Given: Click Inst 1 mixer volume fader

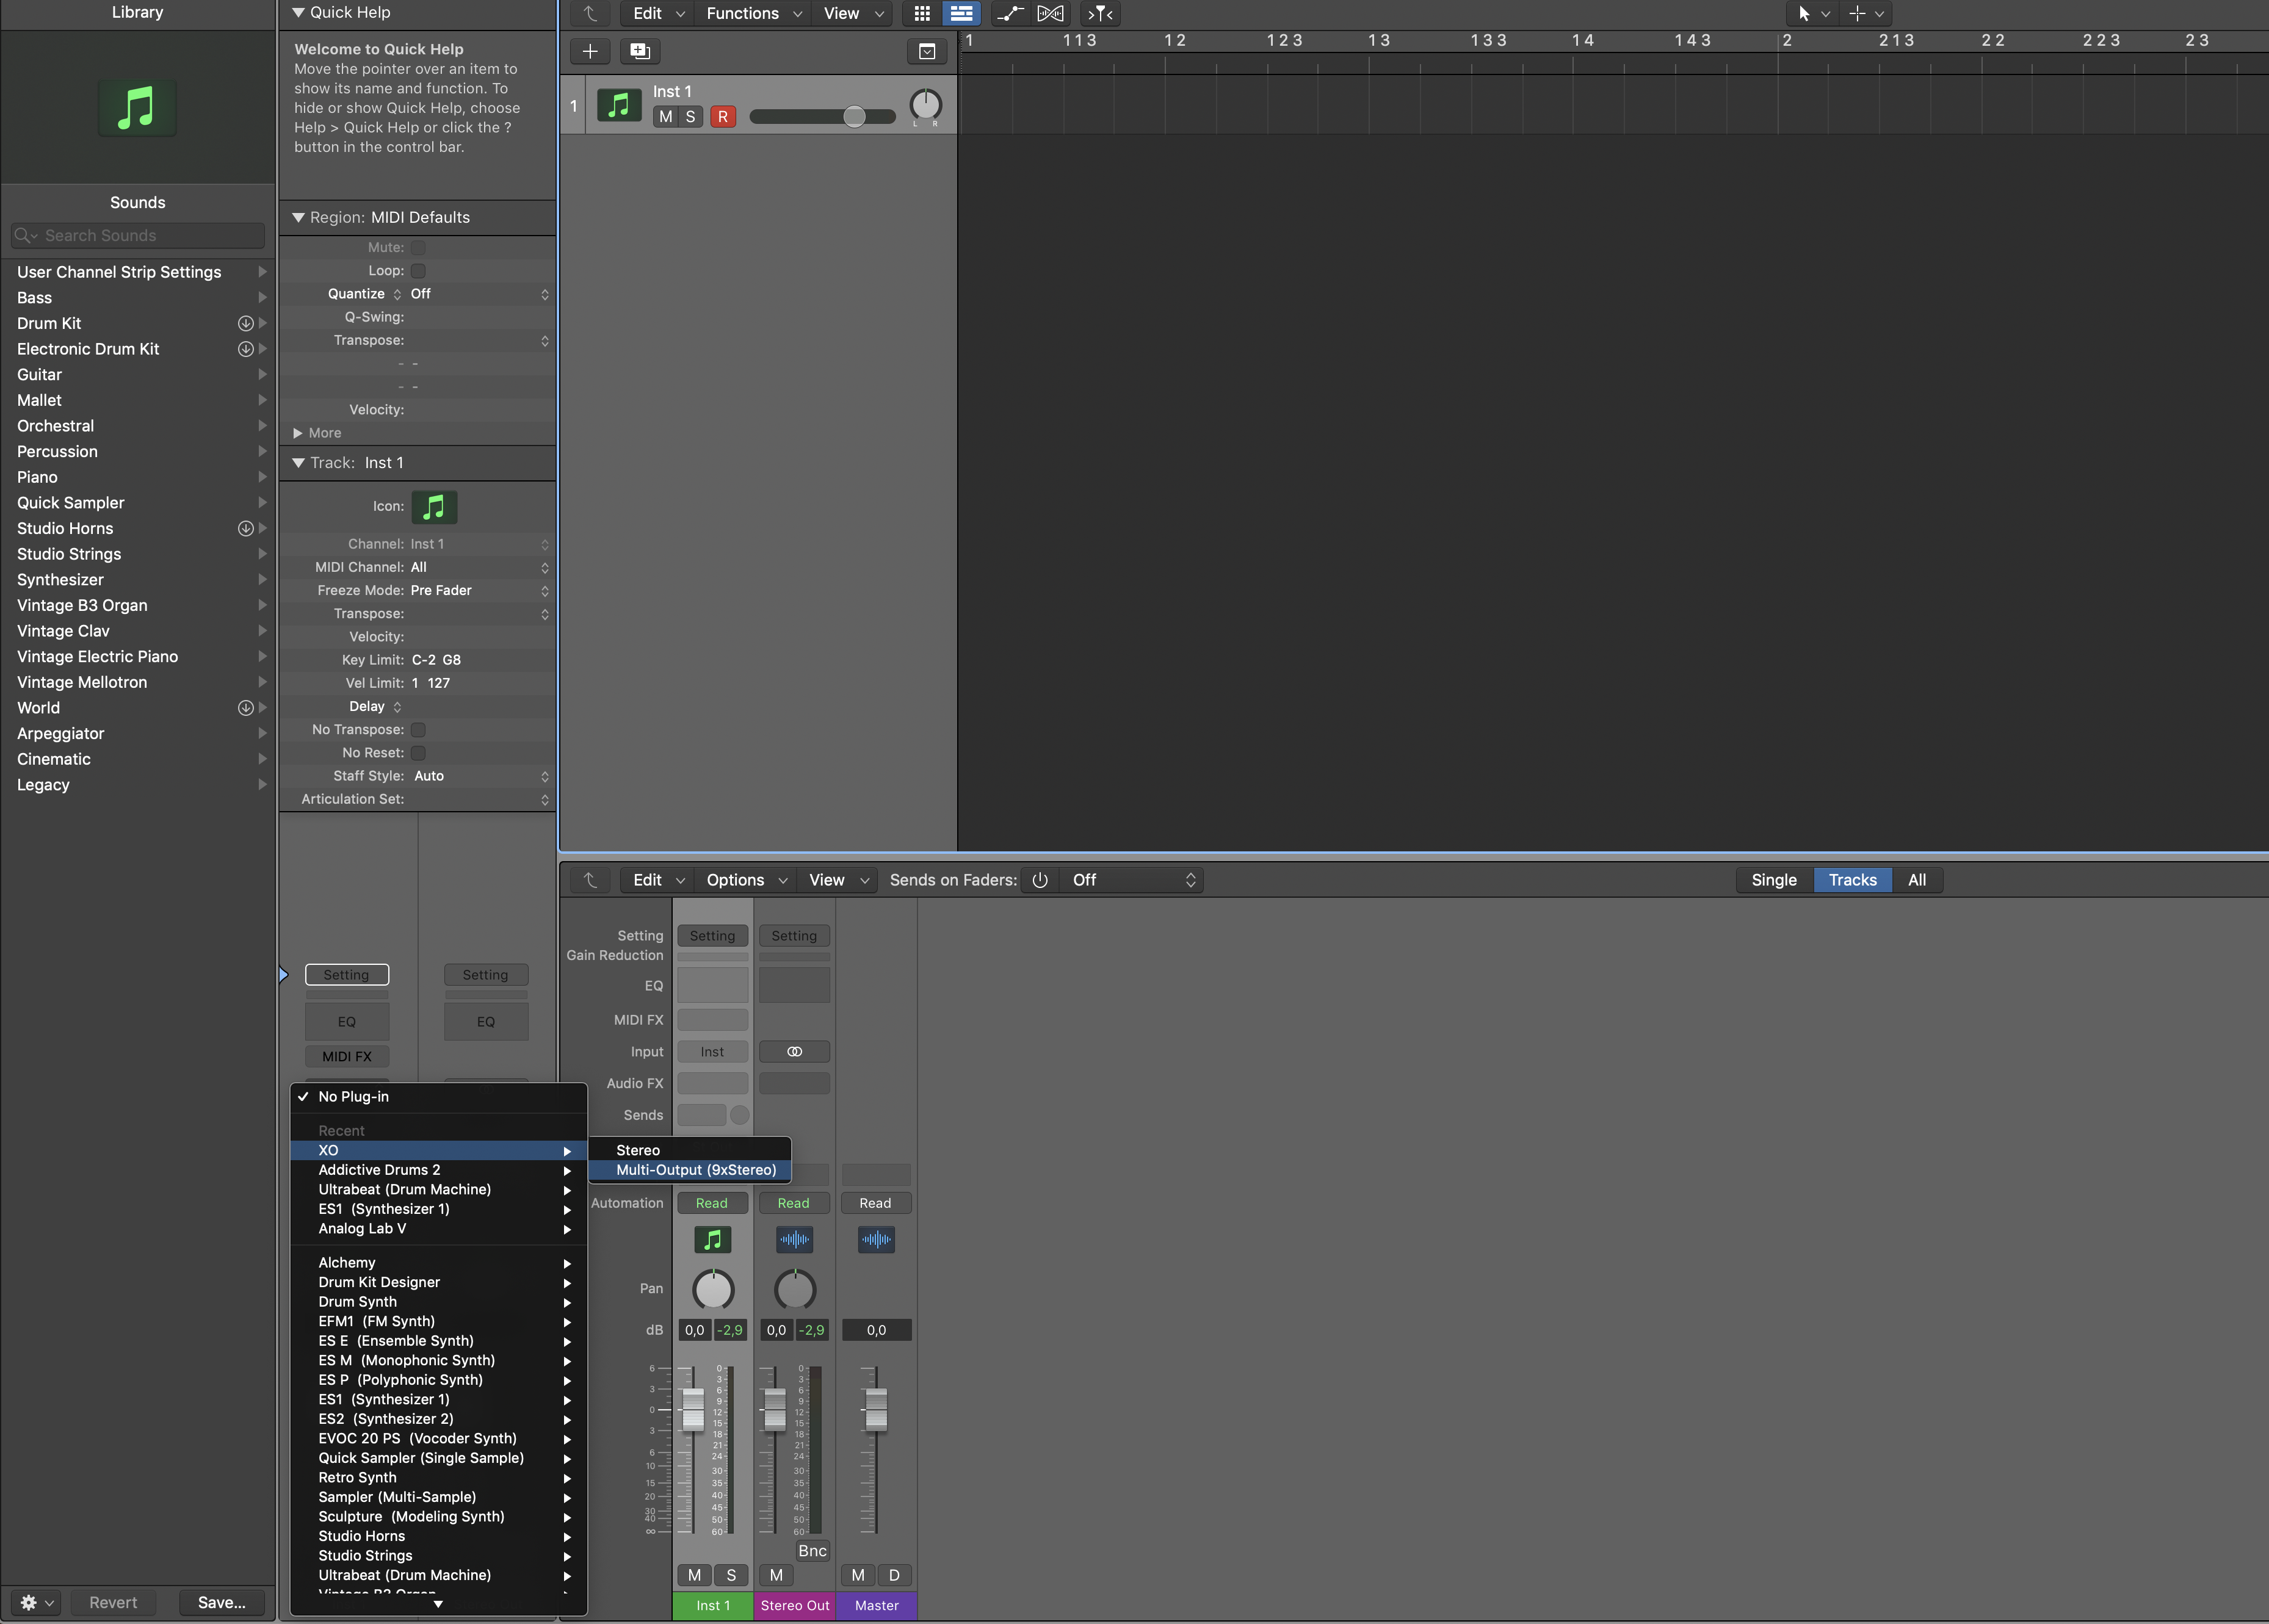Looking at the screenshot, I should 693,1410.
